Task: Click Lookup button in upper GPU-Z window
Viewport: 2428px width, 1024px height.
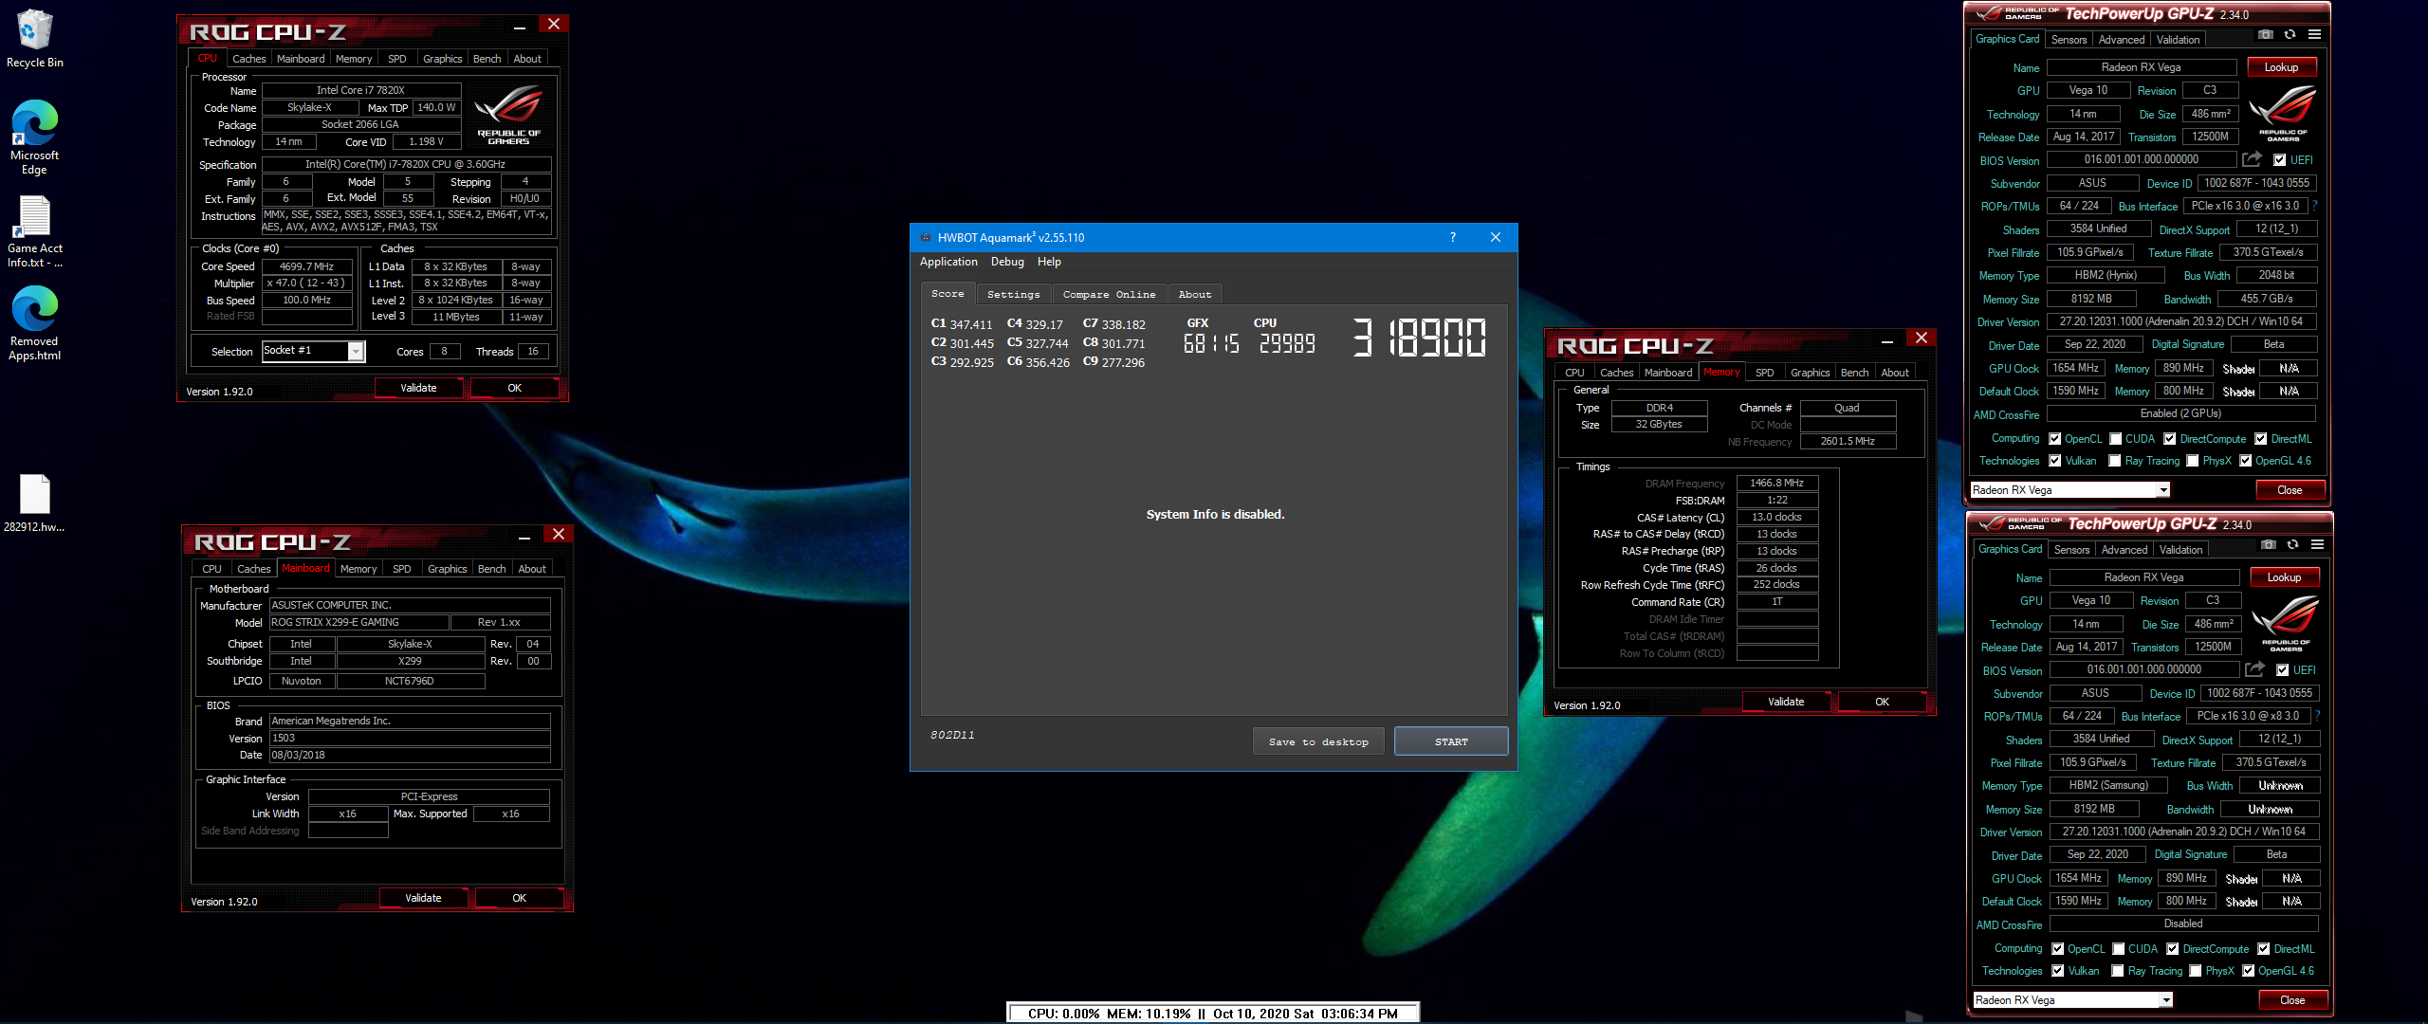Action: (2281, 67)
